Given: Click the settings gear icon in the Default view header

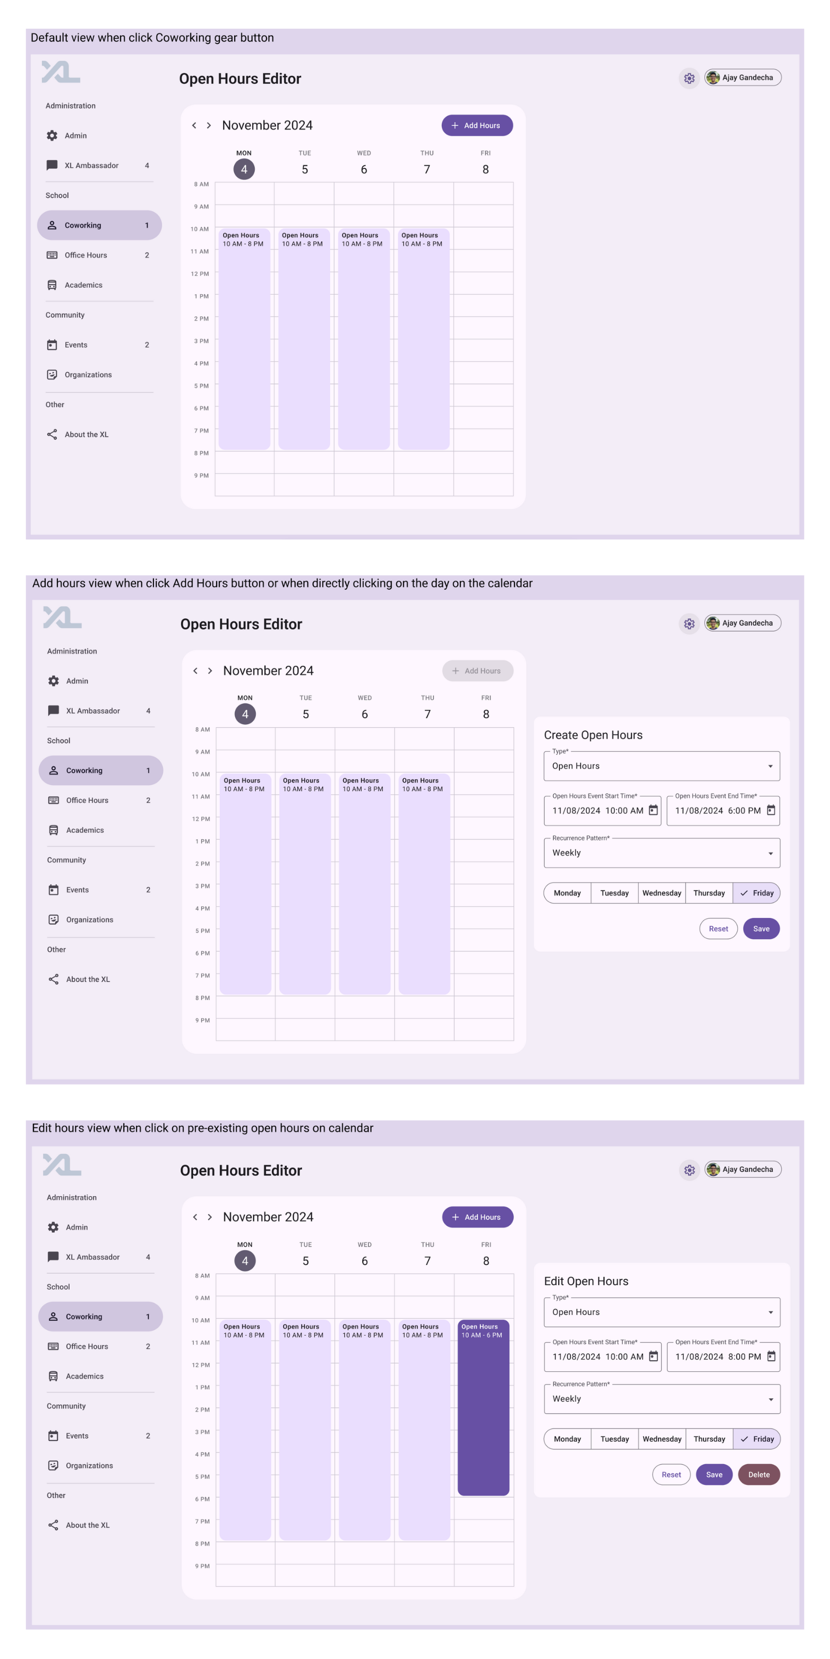Looking at the screenshot, I should tap(689, 79).
